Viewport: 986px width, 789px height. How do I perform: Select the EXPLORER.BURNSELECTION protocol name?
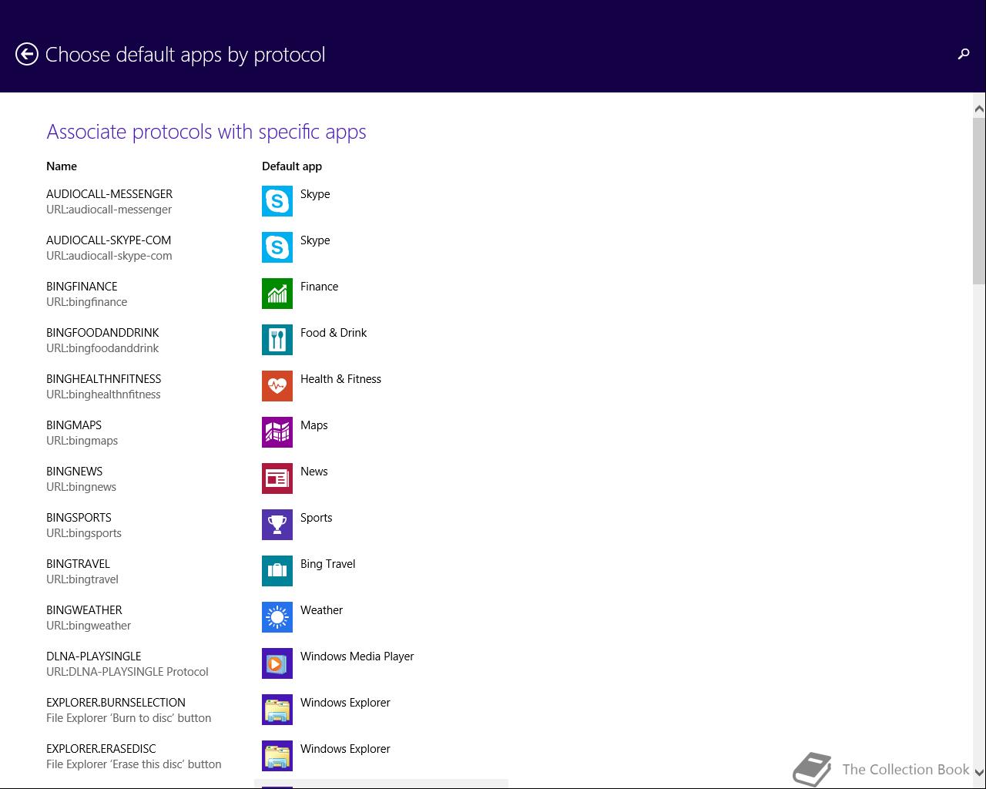116,703
